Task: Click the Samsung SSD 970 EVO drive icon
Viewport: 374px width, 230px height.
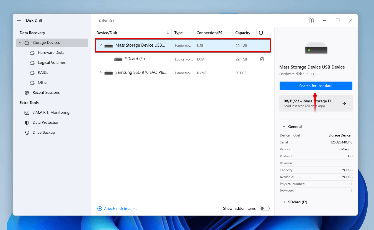Action: [109, 73]
